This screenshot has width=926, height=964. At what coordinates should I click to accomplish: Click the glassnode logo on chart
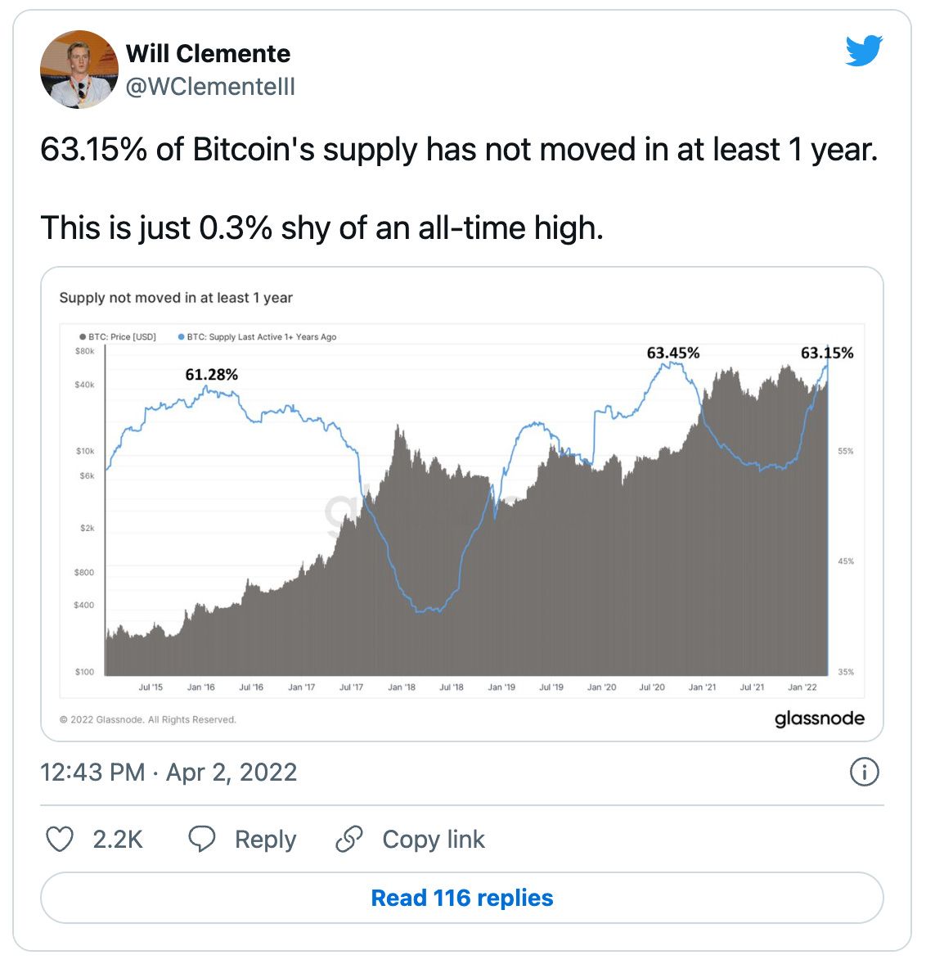click(819, 718)
